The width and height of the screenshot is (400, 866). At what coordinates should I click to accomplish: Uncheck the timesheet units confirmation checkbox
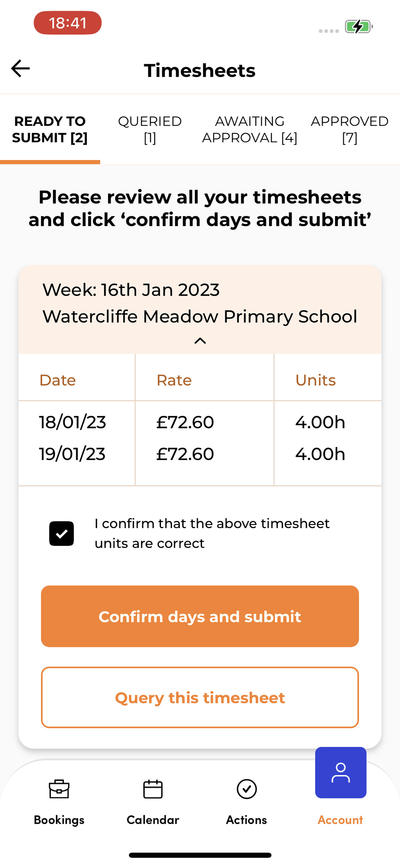[x=62, y=533]
